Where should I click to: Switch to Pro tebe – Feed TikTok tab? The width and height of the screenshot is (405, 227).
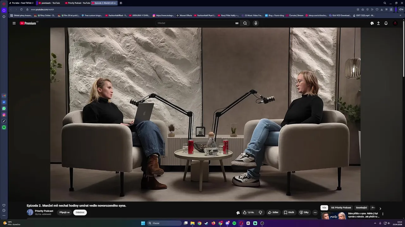(x=22, y=3)
